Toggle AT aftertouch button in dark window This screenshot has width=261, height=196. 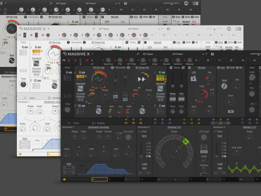point(92,60)
